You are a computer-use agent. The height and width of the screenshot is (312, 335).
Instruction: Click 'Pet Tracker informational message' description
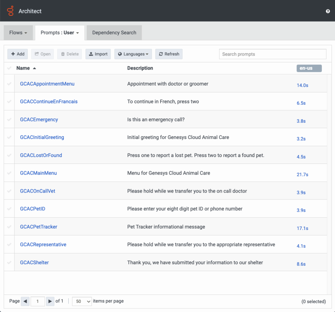pyautogui.click(x=166, y=227)
